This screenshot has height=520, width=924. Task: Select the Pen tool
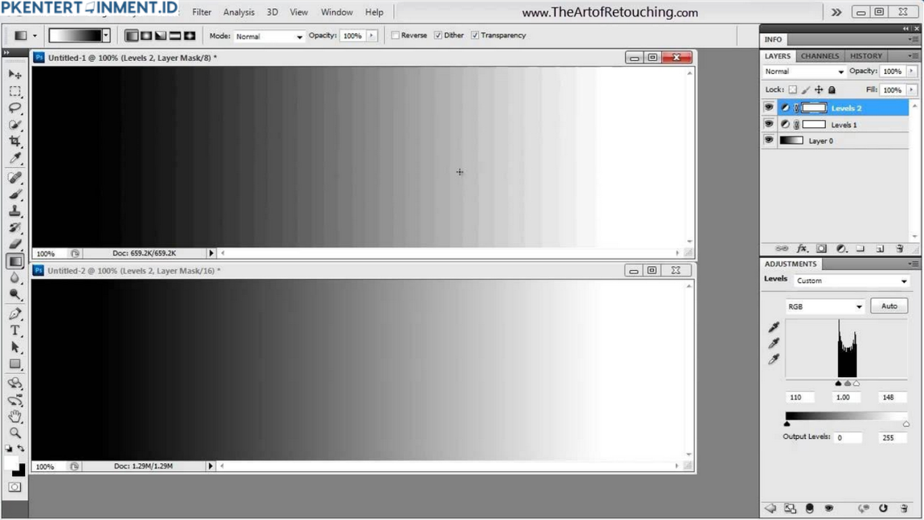pyautogui.click(x=15, y=313)
